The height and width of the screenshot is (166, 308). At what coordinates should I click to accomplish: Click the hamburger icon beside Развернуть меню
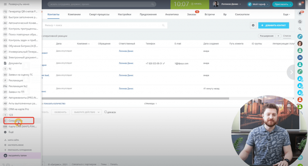click(x=5, y=4)
